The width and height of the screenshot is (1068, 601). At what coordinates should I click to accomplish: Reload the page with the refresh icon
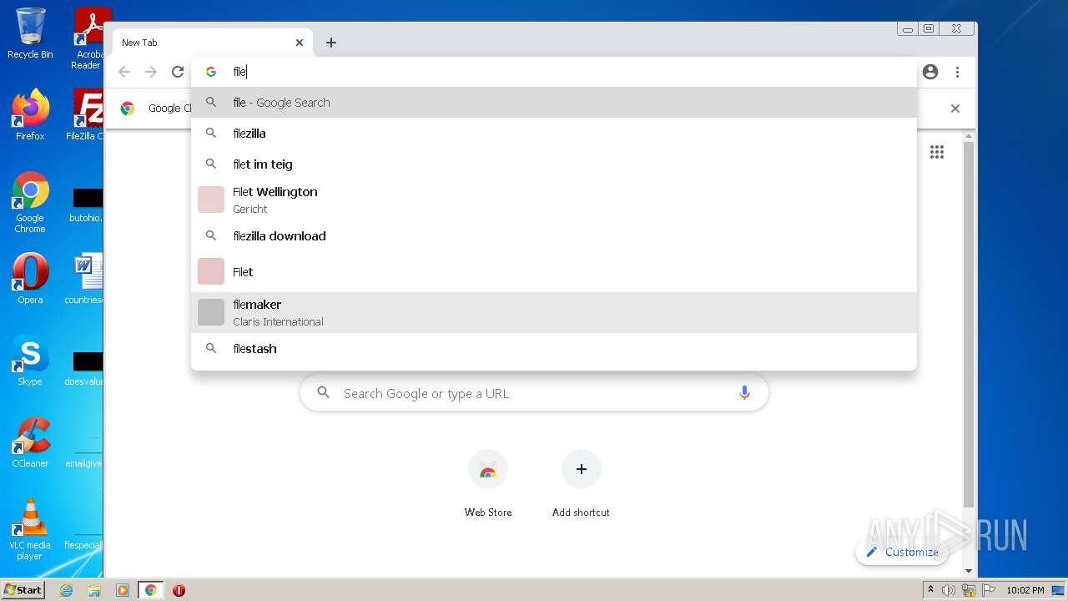pyautogui.click(x=178, y=72)
